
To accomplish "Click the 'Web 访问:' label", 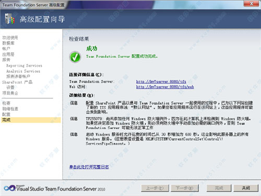I will click(x=78, y=87).
